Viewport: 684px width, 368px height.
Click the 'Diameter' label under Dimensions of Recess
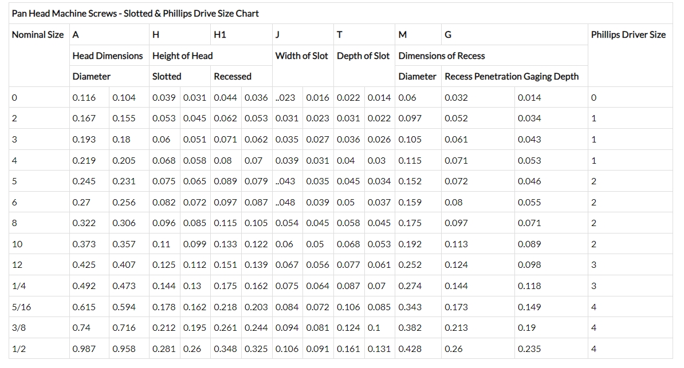(x=417, y=76)
